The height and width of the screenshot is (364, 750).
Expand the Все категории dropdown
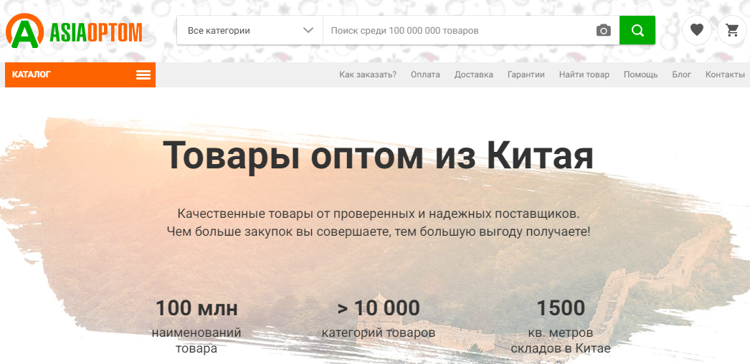(x=250, y=31)
